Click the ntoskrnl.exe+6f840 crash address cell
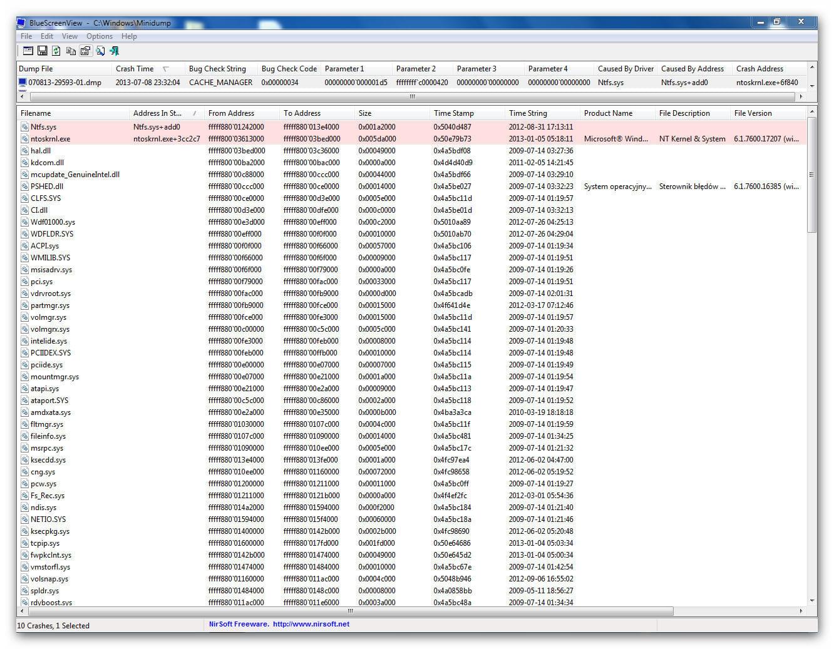The image size is (834, 649). pos(767,82)
